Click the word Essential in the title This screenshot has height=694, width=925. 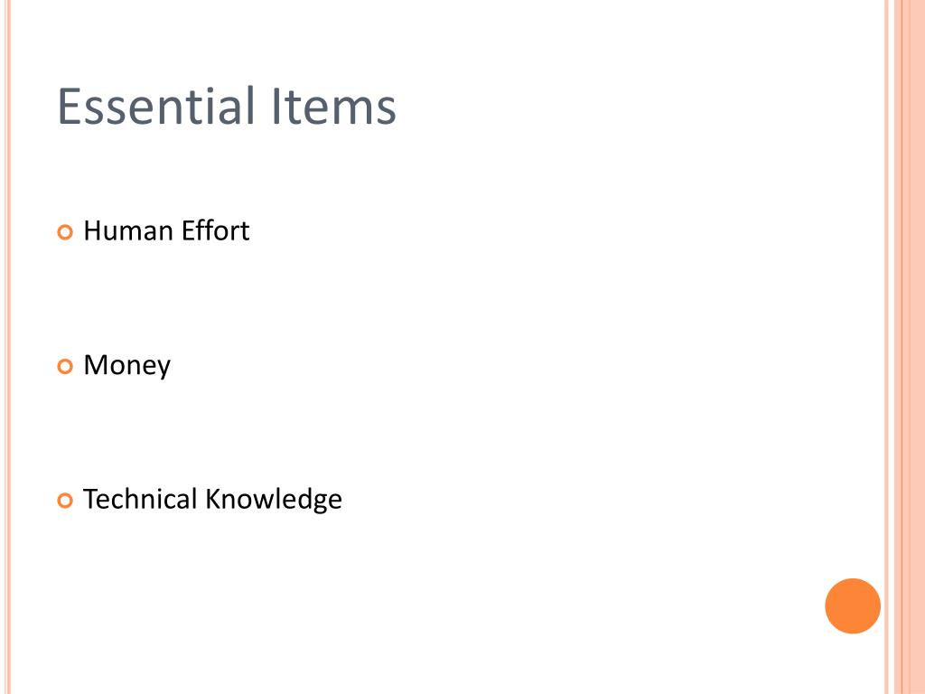tap(155, 107)
